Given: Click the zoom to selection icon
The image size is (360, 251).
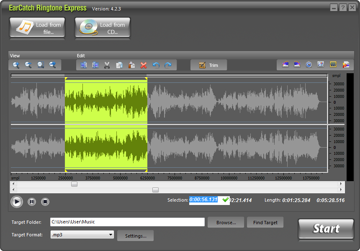Looking at the screenshot, I should [x=41, y=65].
